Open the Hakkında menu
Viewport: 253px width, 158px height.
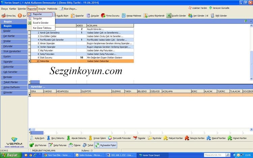52,9
